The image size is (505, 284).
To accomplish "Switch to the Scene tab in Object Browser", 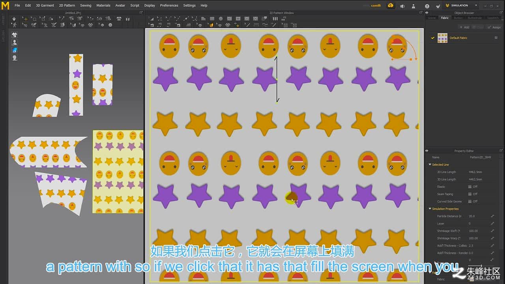I will 432,18.
